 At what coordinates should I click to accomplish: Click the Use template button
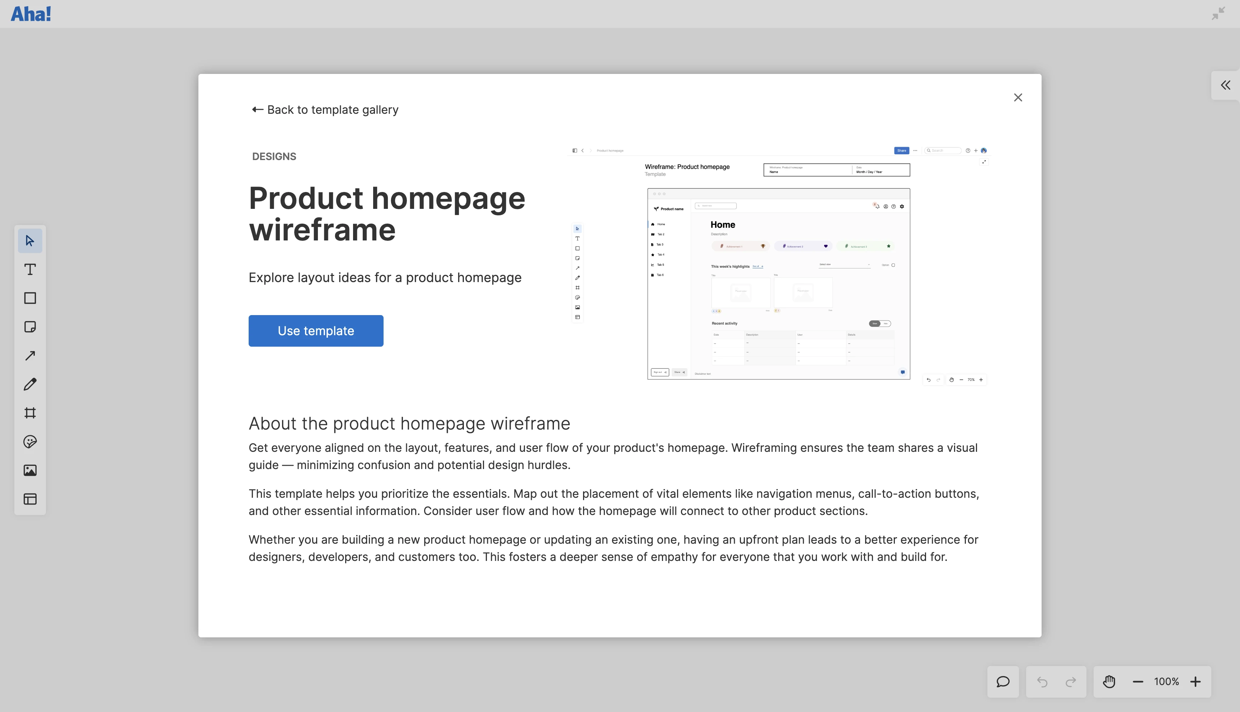point(316,331)
